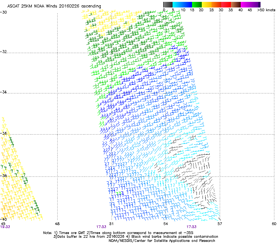Click the NOAA/NESDIS credit line
The width and height of the screenshot is (277, 243).
(162, 241)
